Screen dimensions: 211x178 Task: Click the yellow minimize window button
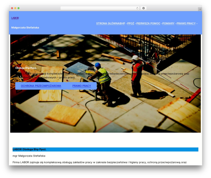[15, 8]
